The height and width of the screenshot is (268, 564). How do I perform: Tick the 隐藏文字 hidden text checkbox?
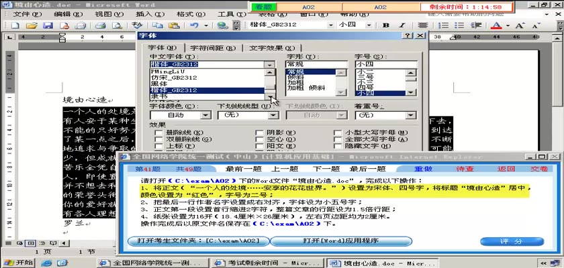tap(337, 146)
